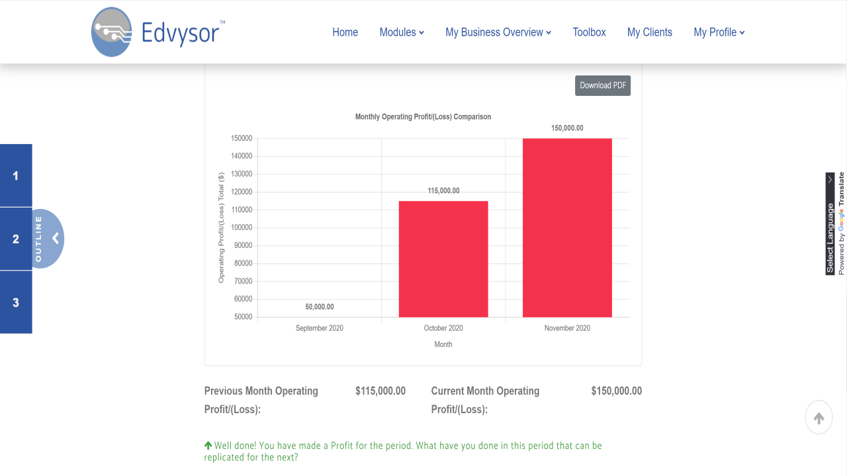Click the Month x-axis title
Image resolution: width=847 pixels, height=476 pixels.
pos(443,344)
